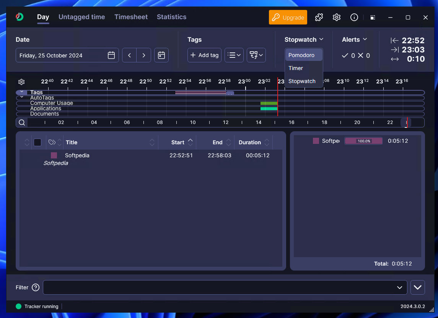The image size is (438, 318).
Task: Open the plugins puzzle-piece icon
Action: [319, 17]
